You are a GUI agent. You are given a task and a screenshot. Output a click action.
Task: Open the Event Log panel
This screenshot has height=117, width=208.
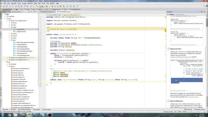[188, 110]
